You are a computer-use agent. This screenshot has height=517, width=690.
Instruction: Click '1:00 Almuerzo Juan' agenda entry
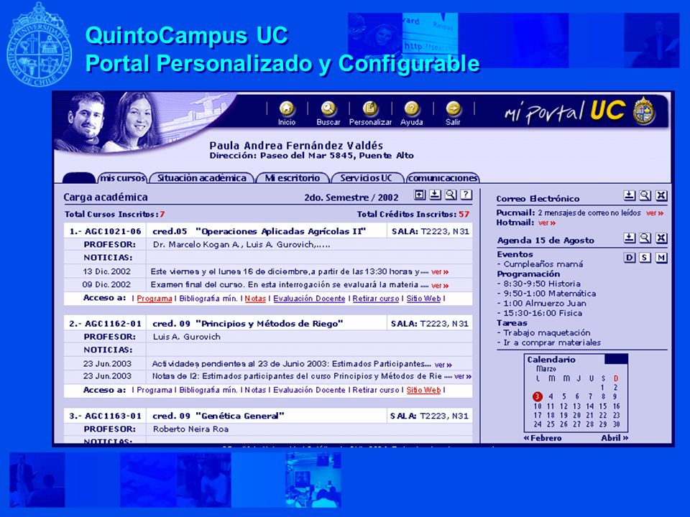point(545,303)
